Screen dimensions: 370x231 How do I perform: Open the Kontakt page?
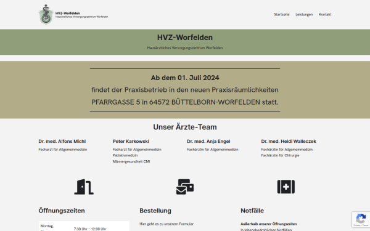(x=325, y=15)
